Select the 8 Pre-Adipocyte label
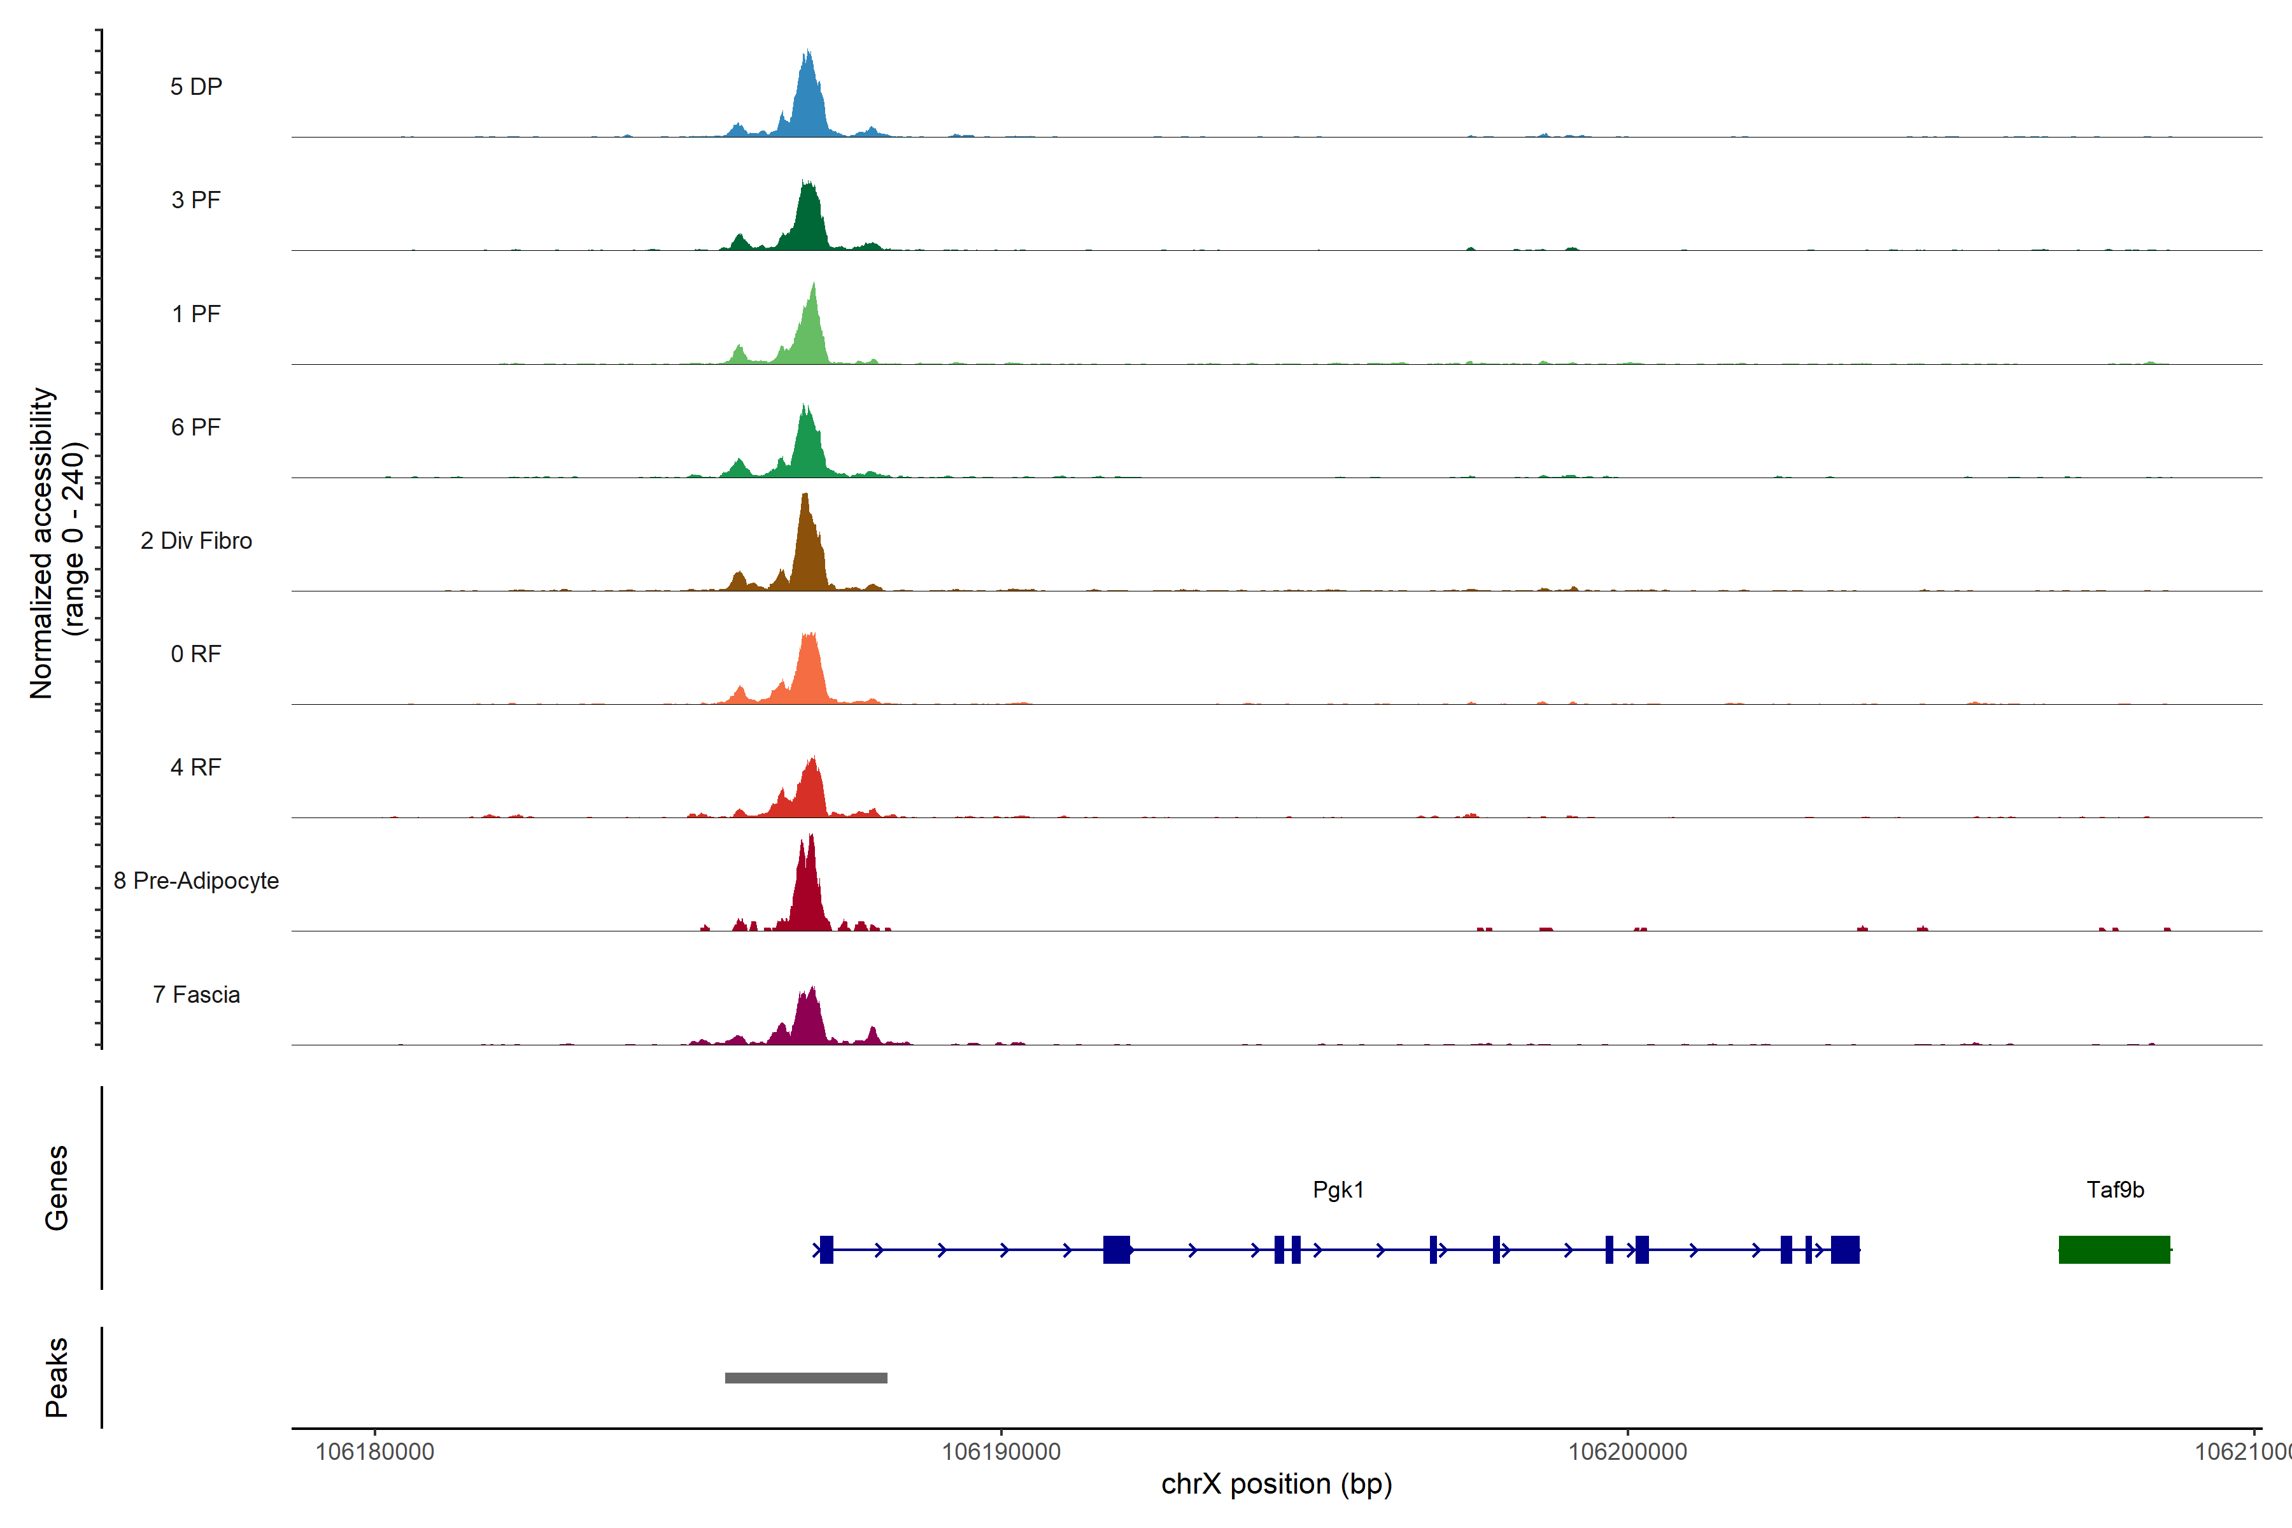2292x1528 pixels. [x=196, y=881]
